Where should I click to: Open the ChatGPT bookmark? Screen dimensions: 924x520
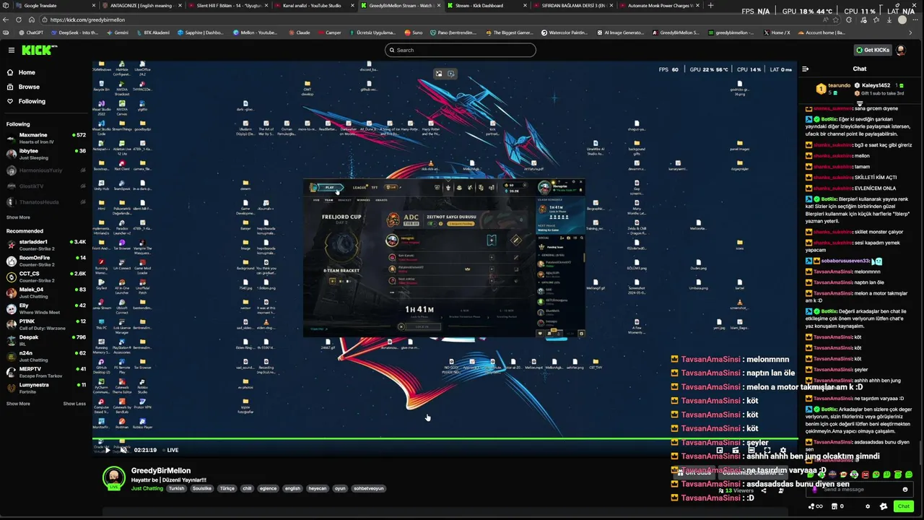pos(30,32)
